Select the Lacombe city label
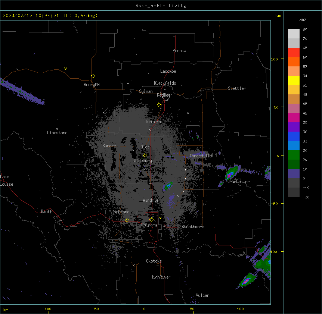The image size is (322, 314). pyautogui.click(x=168, y=71)
